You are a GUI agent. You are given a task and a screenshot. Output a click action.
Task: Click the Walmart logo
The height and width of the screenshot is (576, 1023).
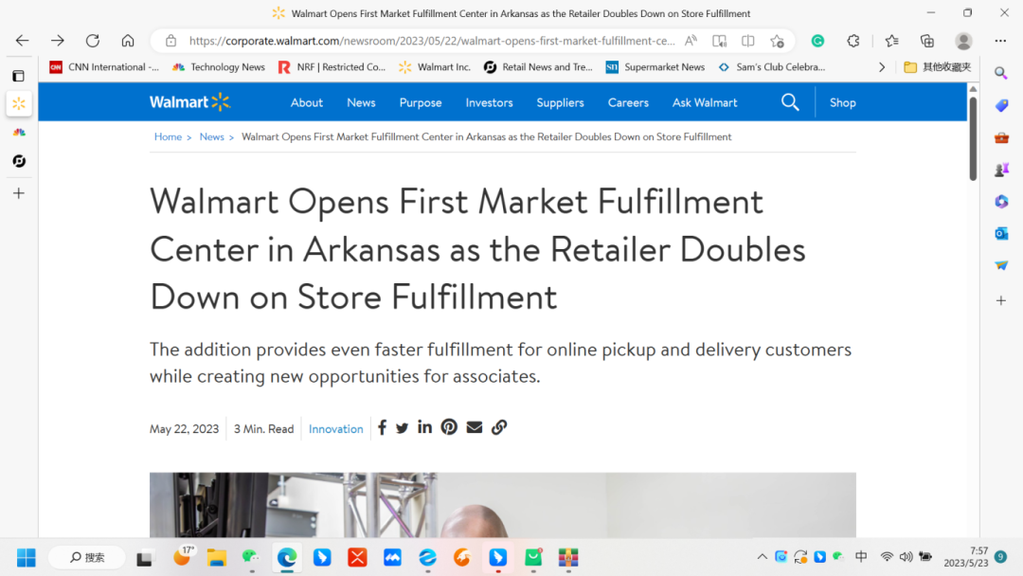tap(189, 102)
